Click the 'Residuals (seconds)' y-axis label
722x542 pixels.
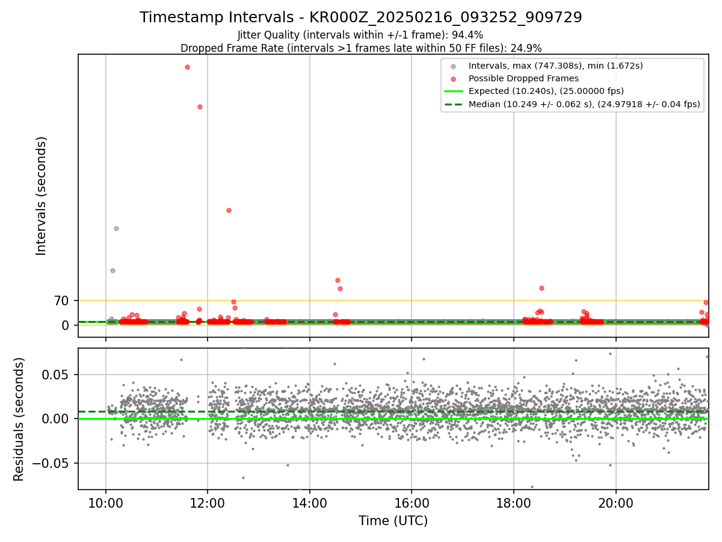point(19,419)
